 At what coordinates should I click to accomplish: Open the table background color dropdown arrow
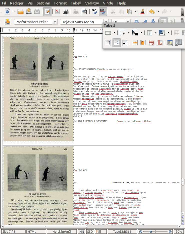click(x=141, y=33)
